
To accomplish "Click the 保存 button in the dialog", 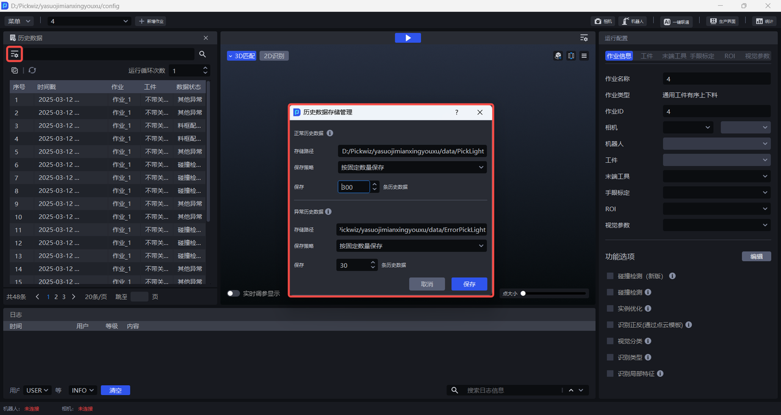I will [x=469, y=284].
